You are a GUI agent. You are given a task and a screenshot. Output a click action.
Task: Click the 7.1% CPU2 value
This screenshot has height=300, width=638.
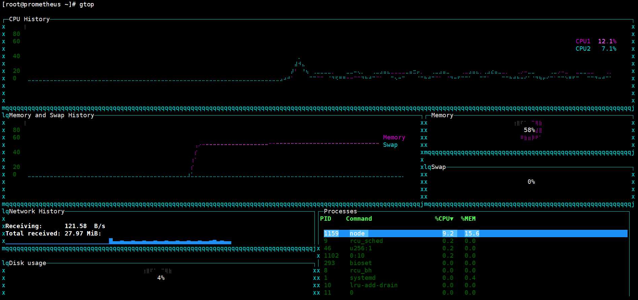609,49
